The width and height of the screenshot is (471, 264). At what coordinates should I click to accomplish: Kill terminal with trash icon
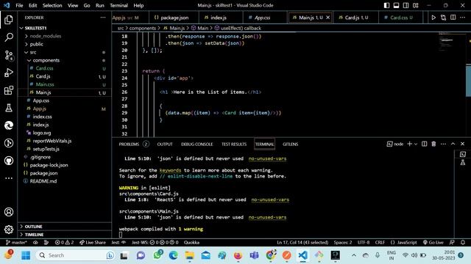tap(433, 144)
